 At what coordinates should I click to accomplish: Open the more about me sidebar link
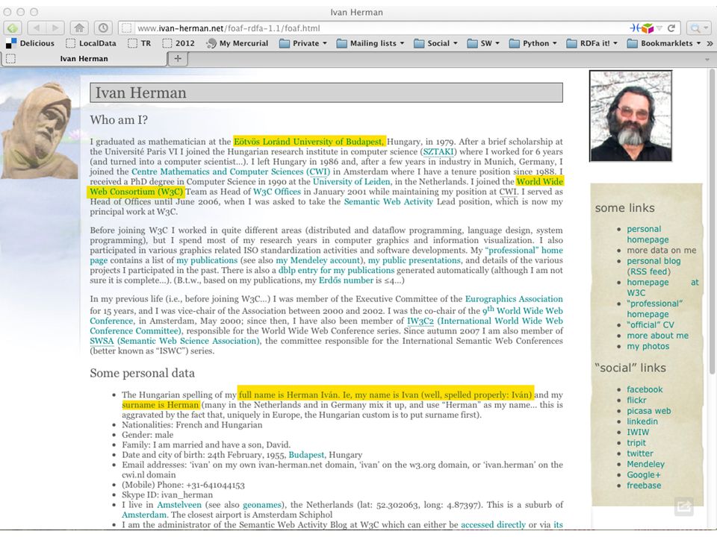click(657, 336)
